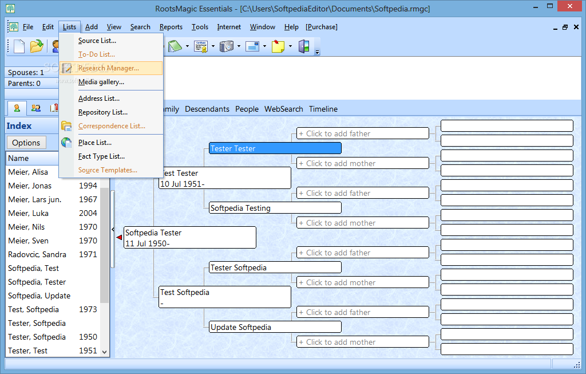Open the Reports menu
Screen dimensions: 586x374
click(x=171, y=27)
